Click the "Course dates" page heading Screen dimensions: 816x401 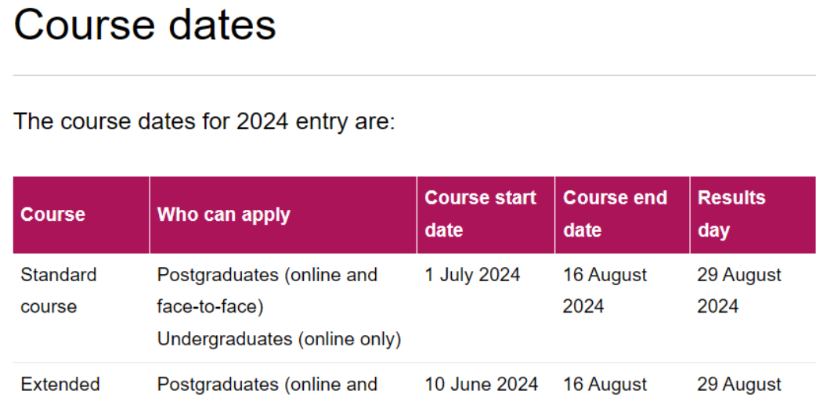click(x=145, y=25)
